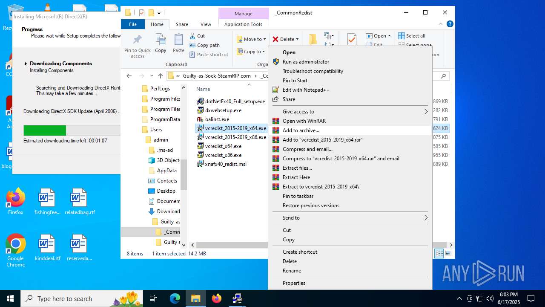The height and width of the screenshot is (307, 545).
Task: Open PerfLogs folder in navigation tree
Action: coord(155,89)
